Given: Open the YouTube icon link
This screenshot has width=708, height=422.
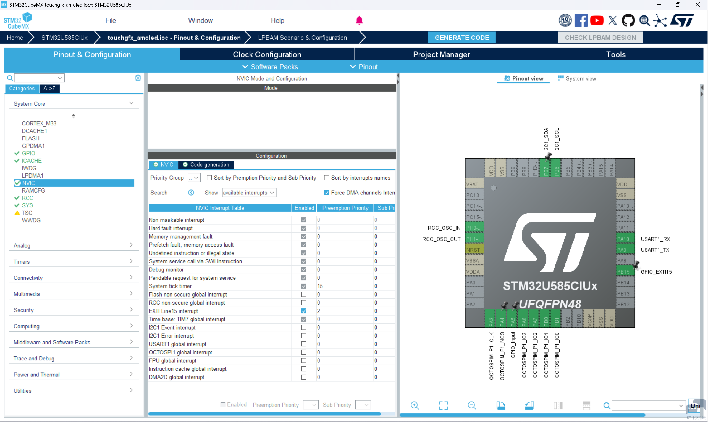Looking at the screenshot, I should [x=597, y=20].
